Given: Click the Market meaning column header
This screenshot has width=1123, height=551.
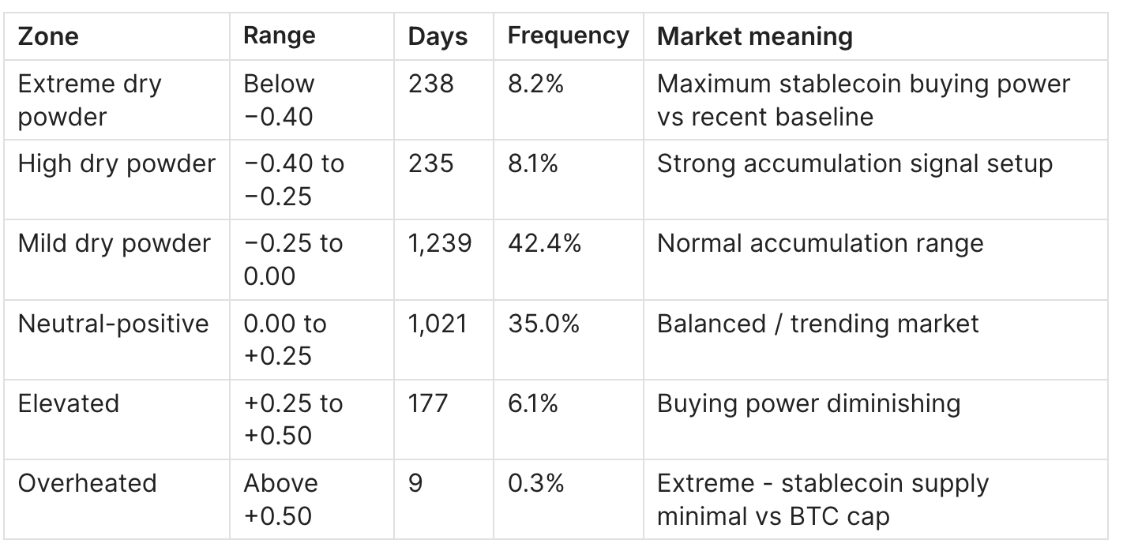Looking at the screenshot, I should coord(754,36).
